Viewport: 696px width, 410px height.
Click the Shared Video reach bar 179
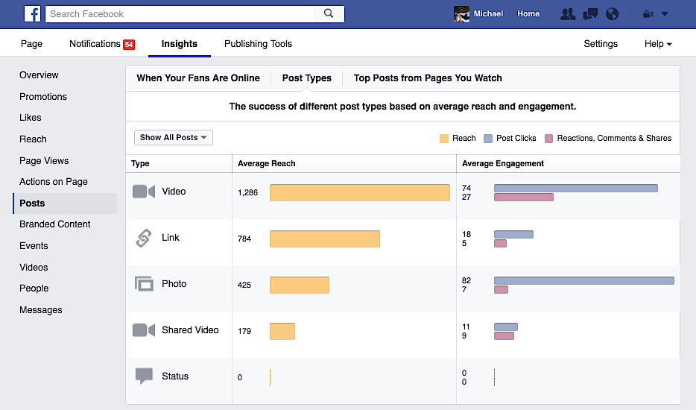(282, 332)
